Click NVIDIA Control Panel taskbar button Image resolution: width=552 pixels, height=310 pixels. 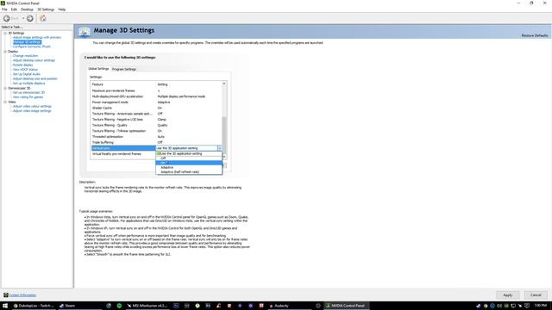pos(346,306)
